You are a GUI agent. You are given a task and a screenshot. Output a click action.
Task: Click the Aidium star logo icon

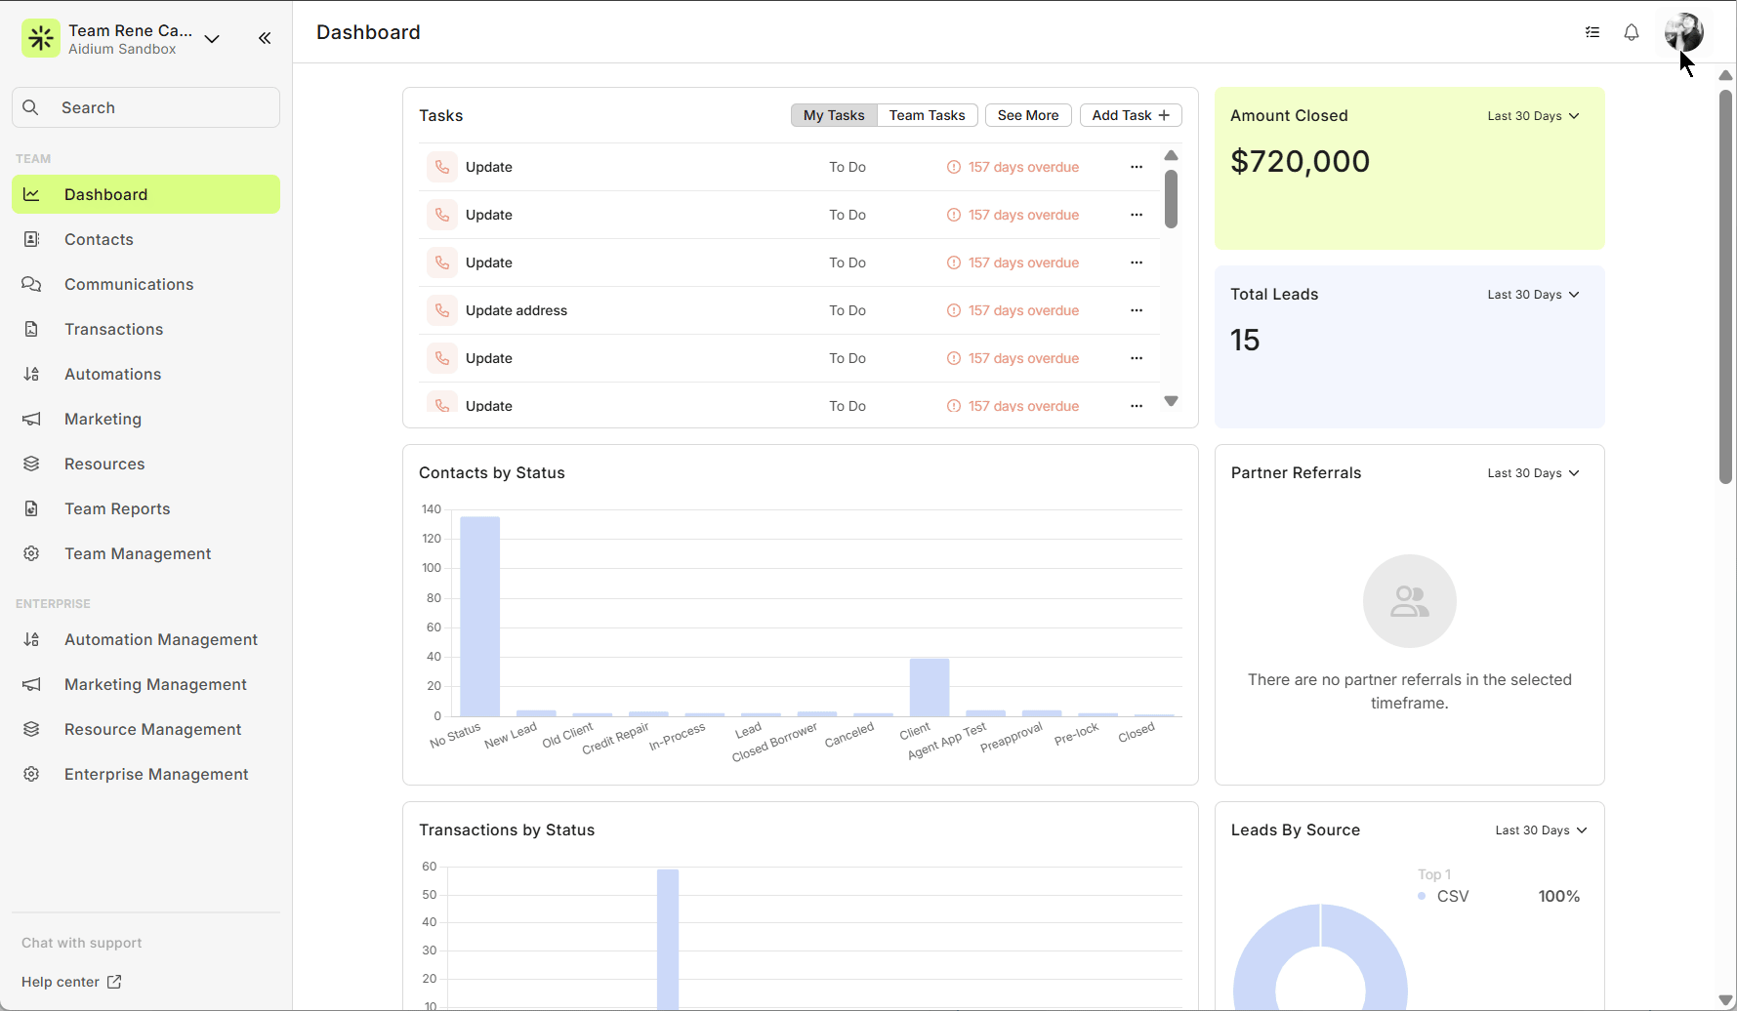(41, 38)
